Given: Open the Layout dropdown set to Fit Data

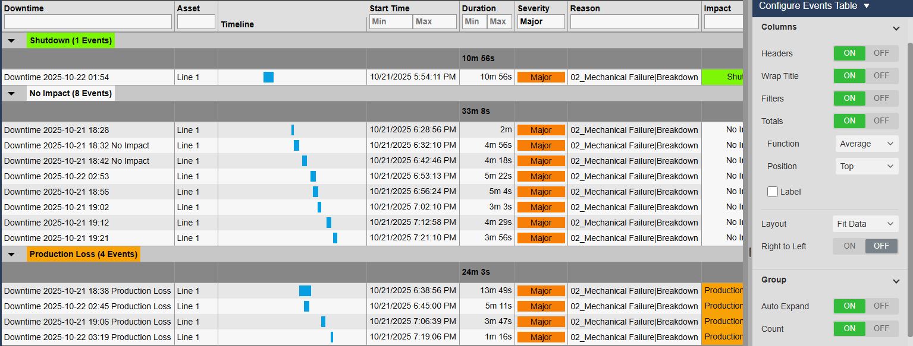Looking at the screenshot, I should 865,224.
